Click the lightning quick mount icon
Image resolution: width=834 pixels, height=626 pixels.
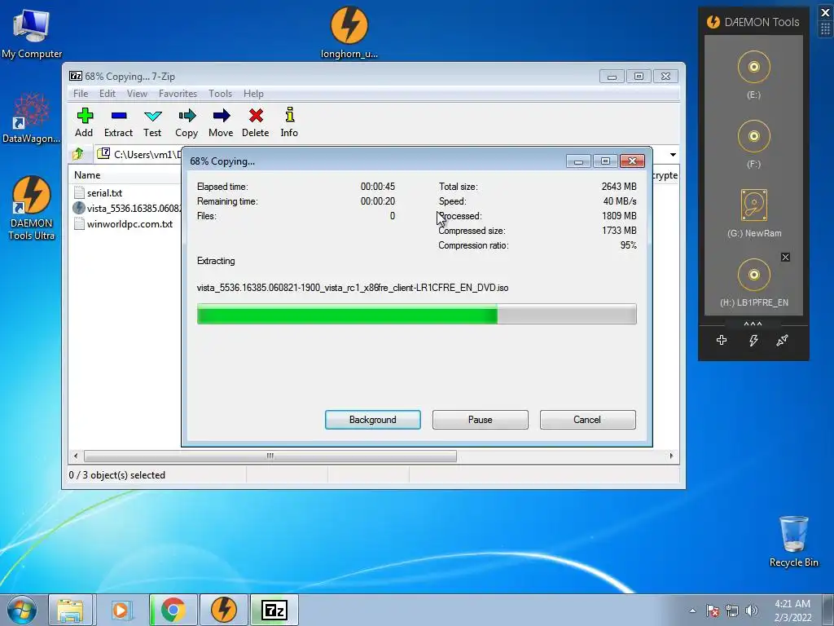tap(753, 340)
